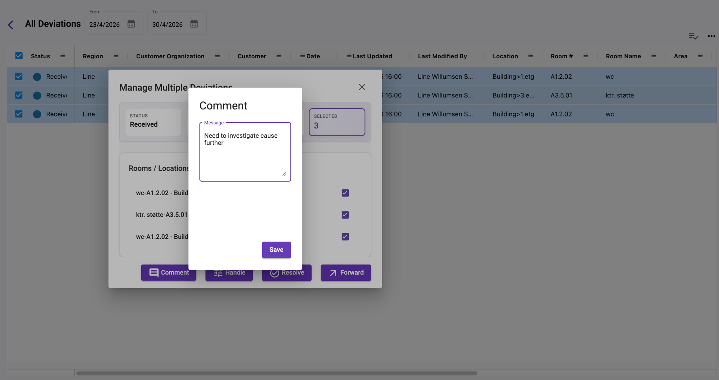Click the Customer Organization column header
This screenshot has width=719, height=380.
170,56
